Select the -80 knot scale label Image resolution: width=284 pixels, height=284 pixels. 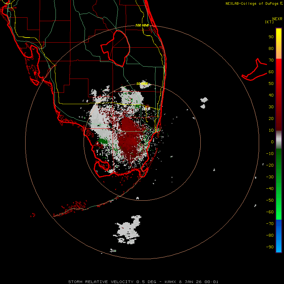(x=270, y=235)
